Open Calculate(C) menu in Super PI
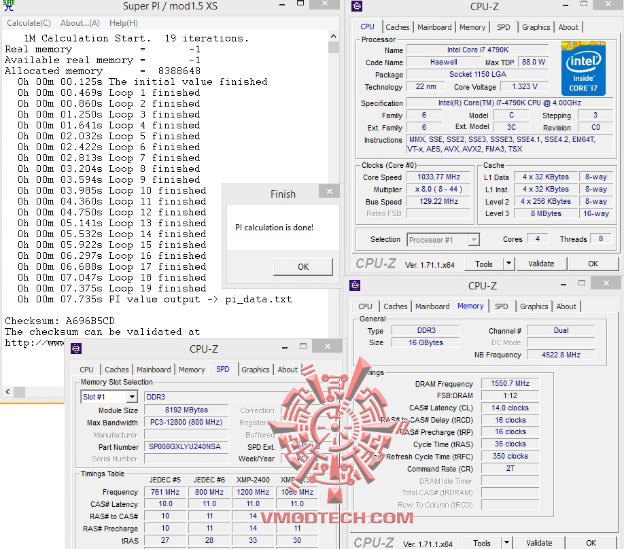The width and height of the screenshot is (624, 549). coord(29,23)
